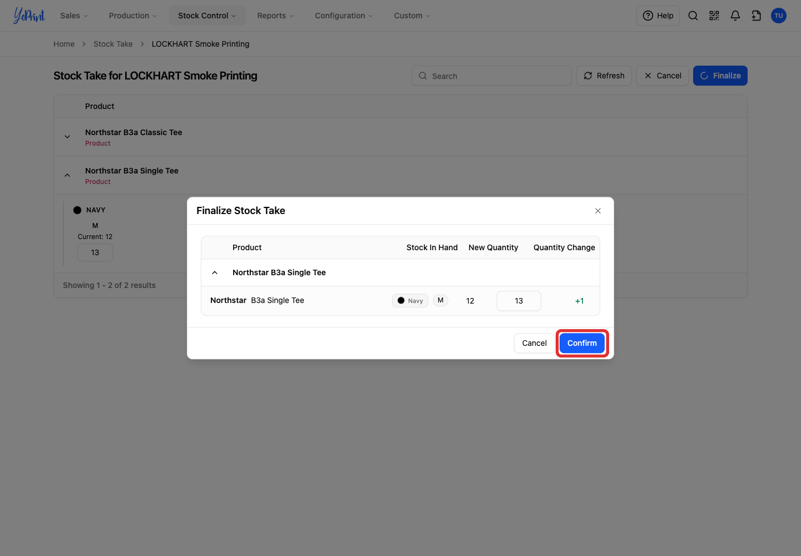Click the Search field on stock take page

492,76
